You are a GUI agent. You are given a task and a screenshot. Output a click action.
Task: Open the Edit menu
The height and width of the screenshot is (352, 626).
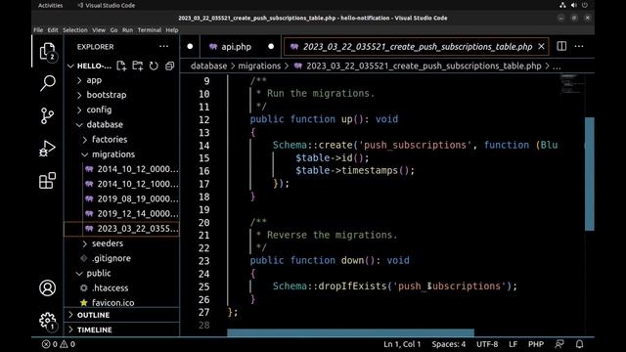(53, 30)
